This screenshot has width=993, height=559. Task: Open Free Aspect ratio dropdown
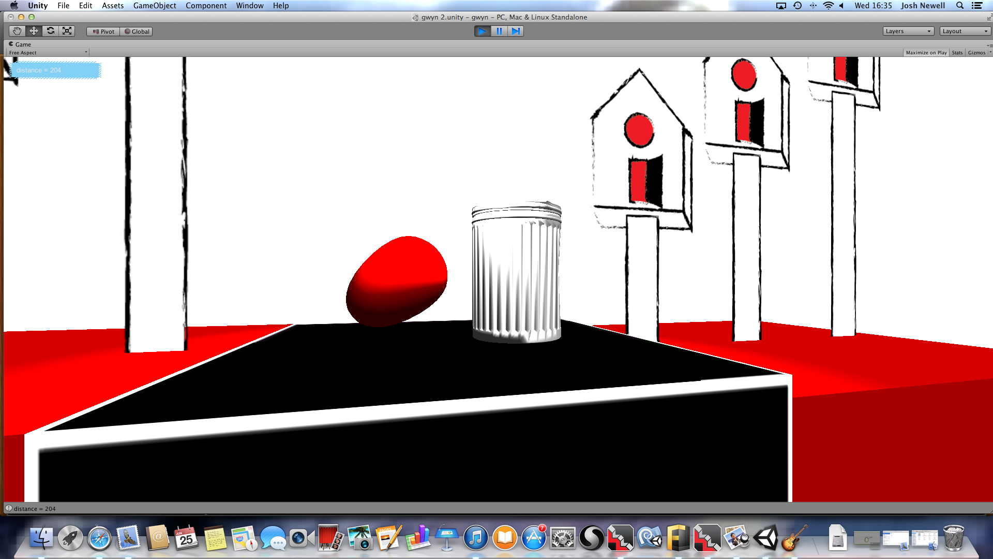pos(48,53)
